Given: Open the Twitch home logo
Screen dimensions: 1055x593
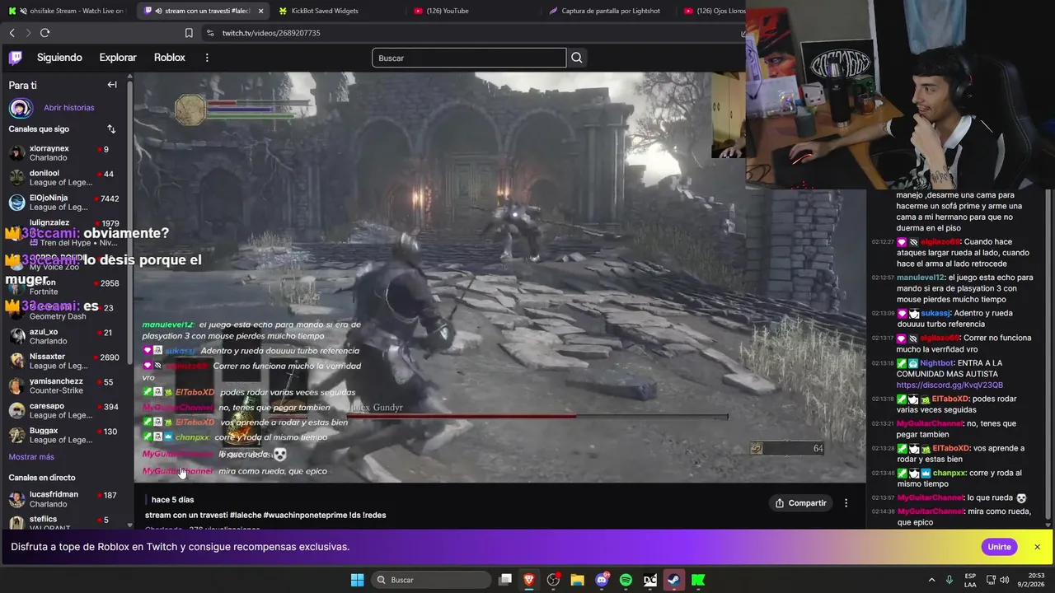Looking at the screenshot, I should point(16,58).
